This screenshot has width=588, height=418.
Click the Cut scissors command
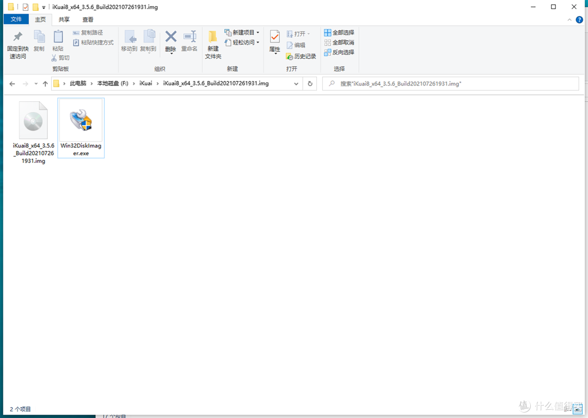(x=60, y=58)
